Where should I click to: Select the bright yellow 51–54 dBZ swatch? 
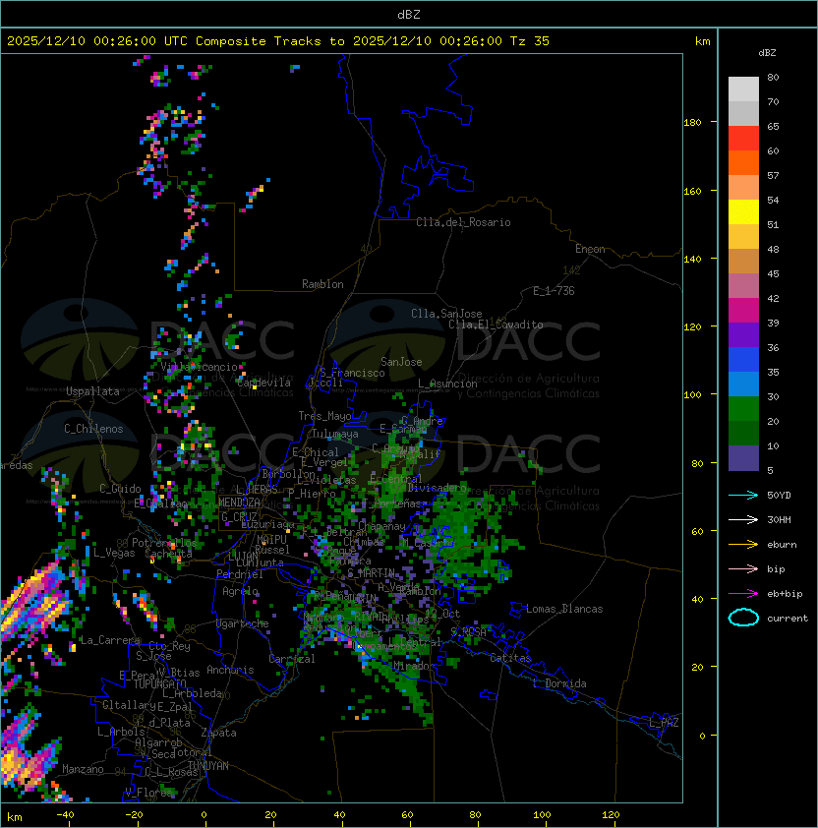pos(743,211)
